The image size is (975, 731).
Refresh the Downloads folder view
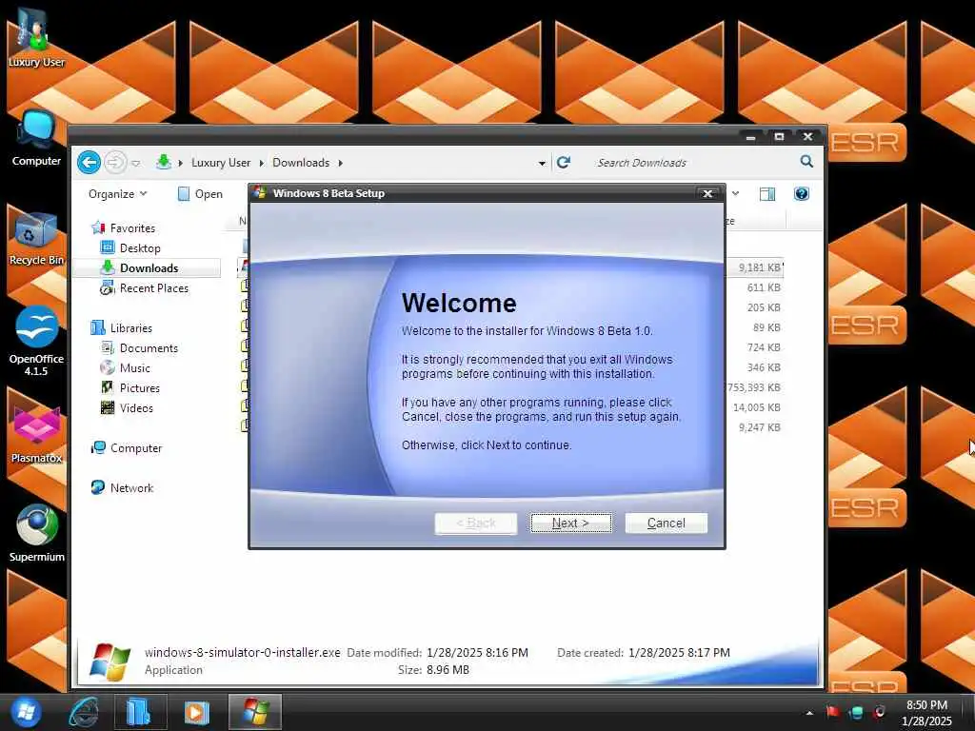point(564,162)
